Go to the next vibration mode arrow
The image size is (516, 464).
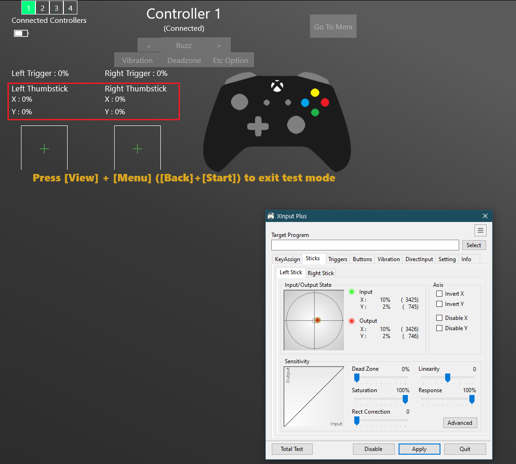(x=219, y=46)
